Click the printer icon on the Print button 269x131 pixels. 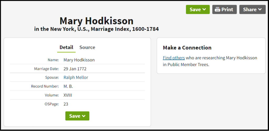click(217, 9)
